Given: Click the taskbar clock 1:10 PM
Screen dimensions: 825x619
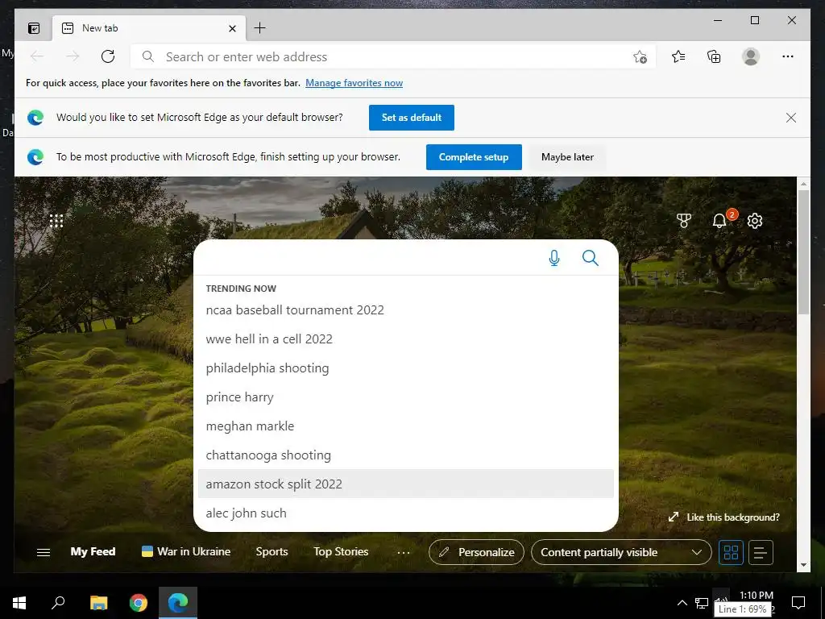Looking at the screenshot, I should [x=757, y=596].
